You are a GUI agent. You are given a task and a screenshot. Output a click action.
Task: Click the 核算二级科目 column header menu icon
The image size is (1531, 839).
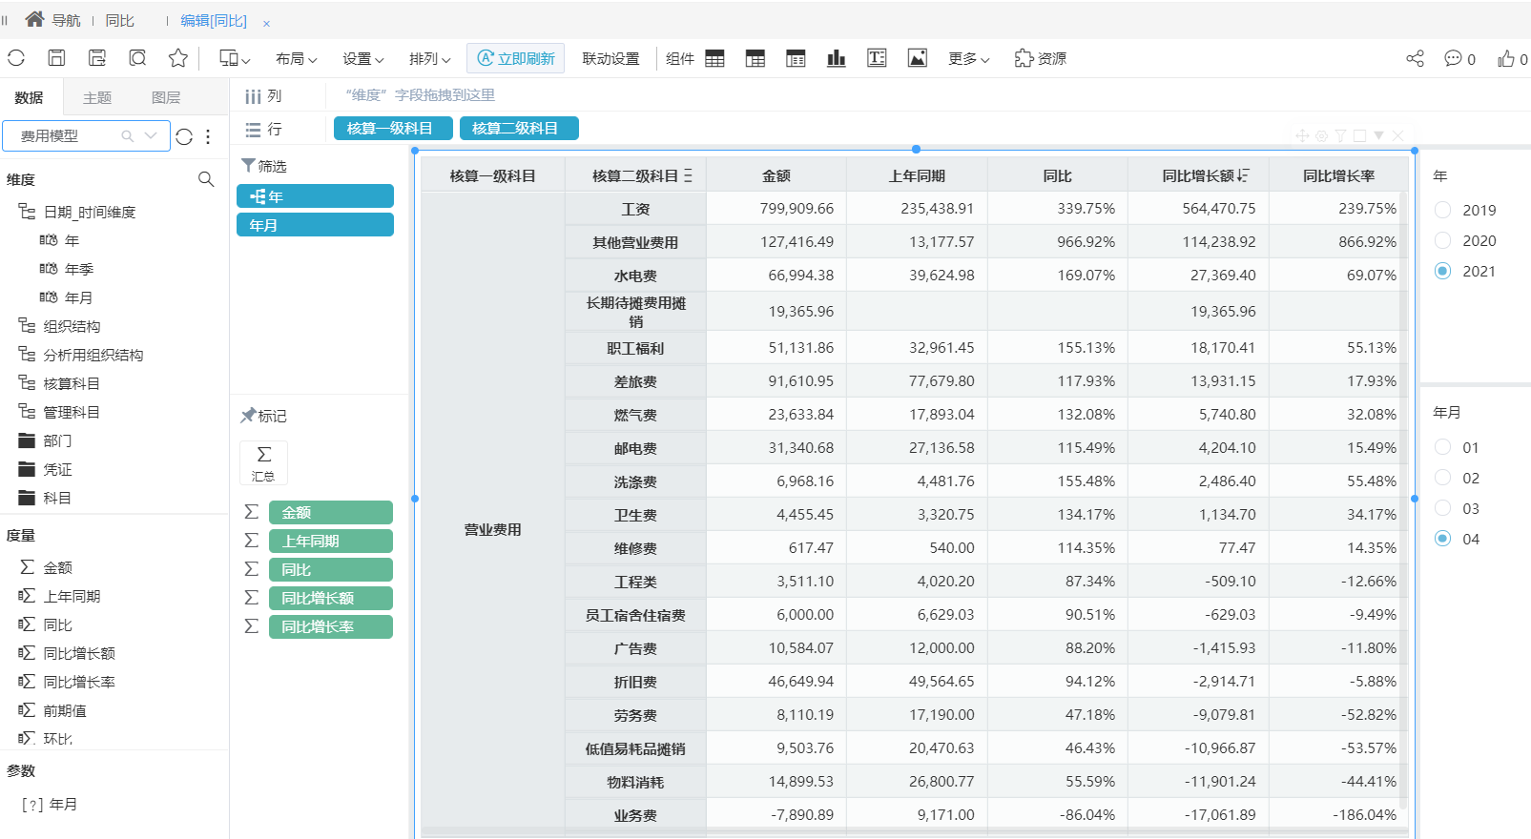point(688,175)
